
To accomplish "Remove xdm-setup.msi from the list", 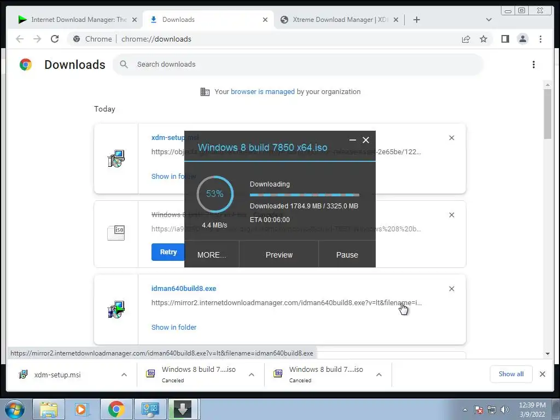I will tap(451, 138).
